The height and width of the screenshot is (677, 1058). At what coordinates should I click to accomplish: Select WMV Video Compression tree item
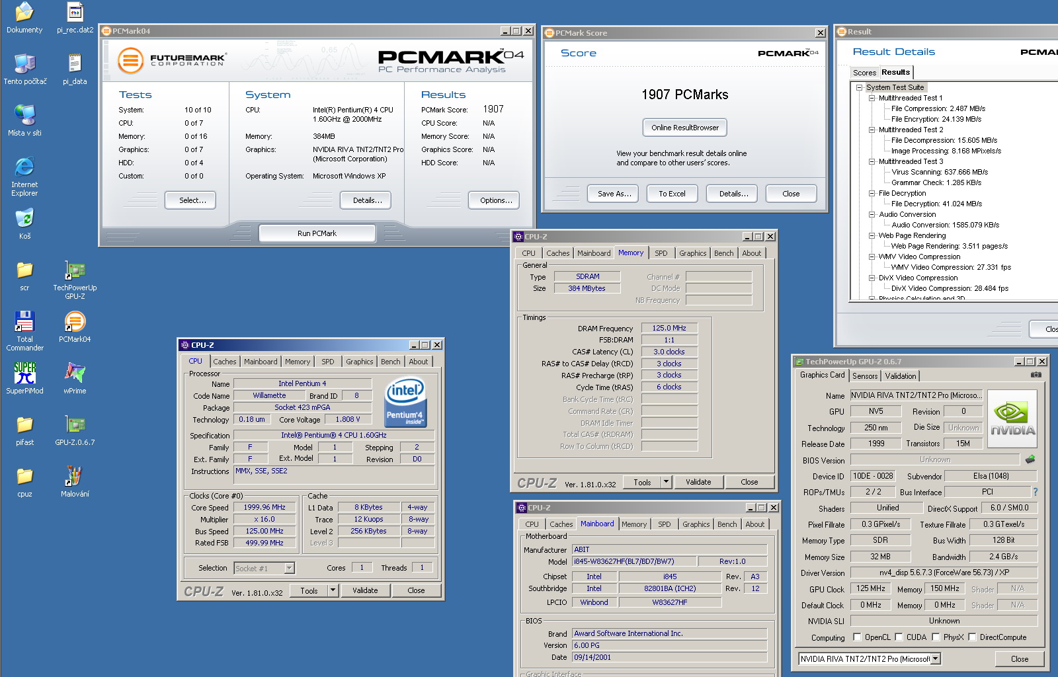pos(919,257)
